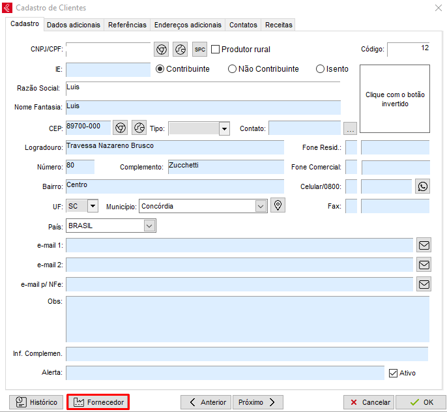Click the map pin icon beside Município
The image size is (447, 412).
click(278, 205)
